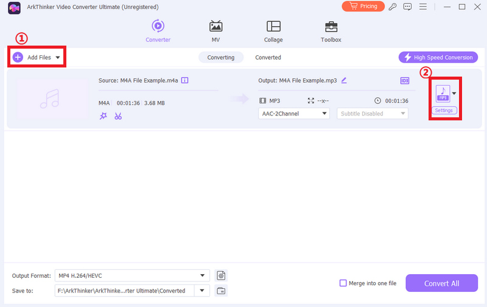Open the output folder icon

click(221, 291)
